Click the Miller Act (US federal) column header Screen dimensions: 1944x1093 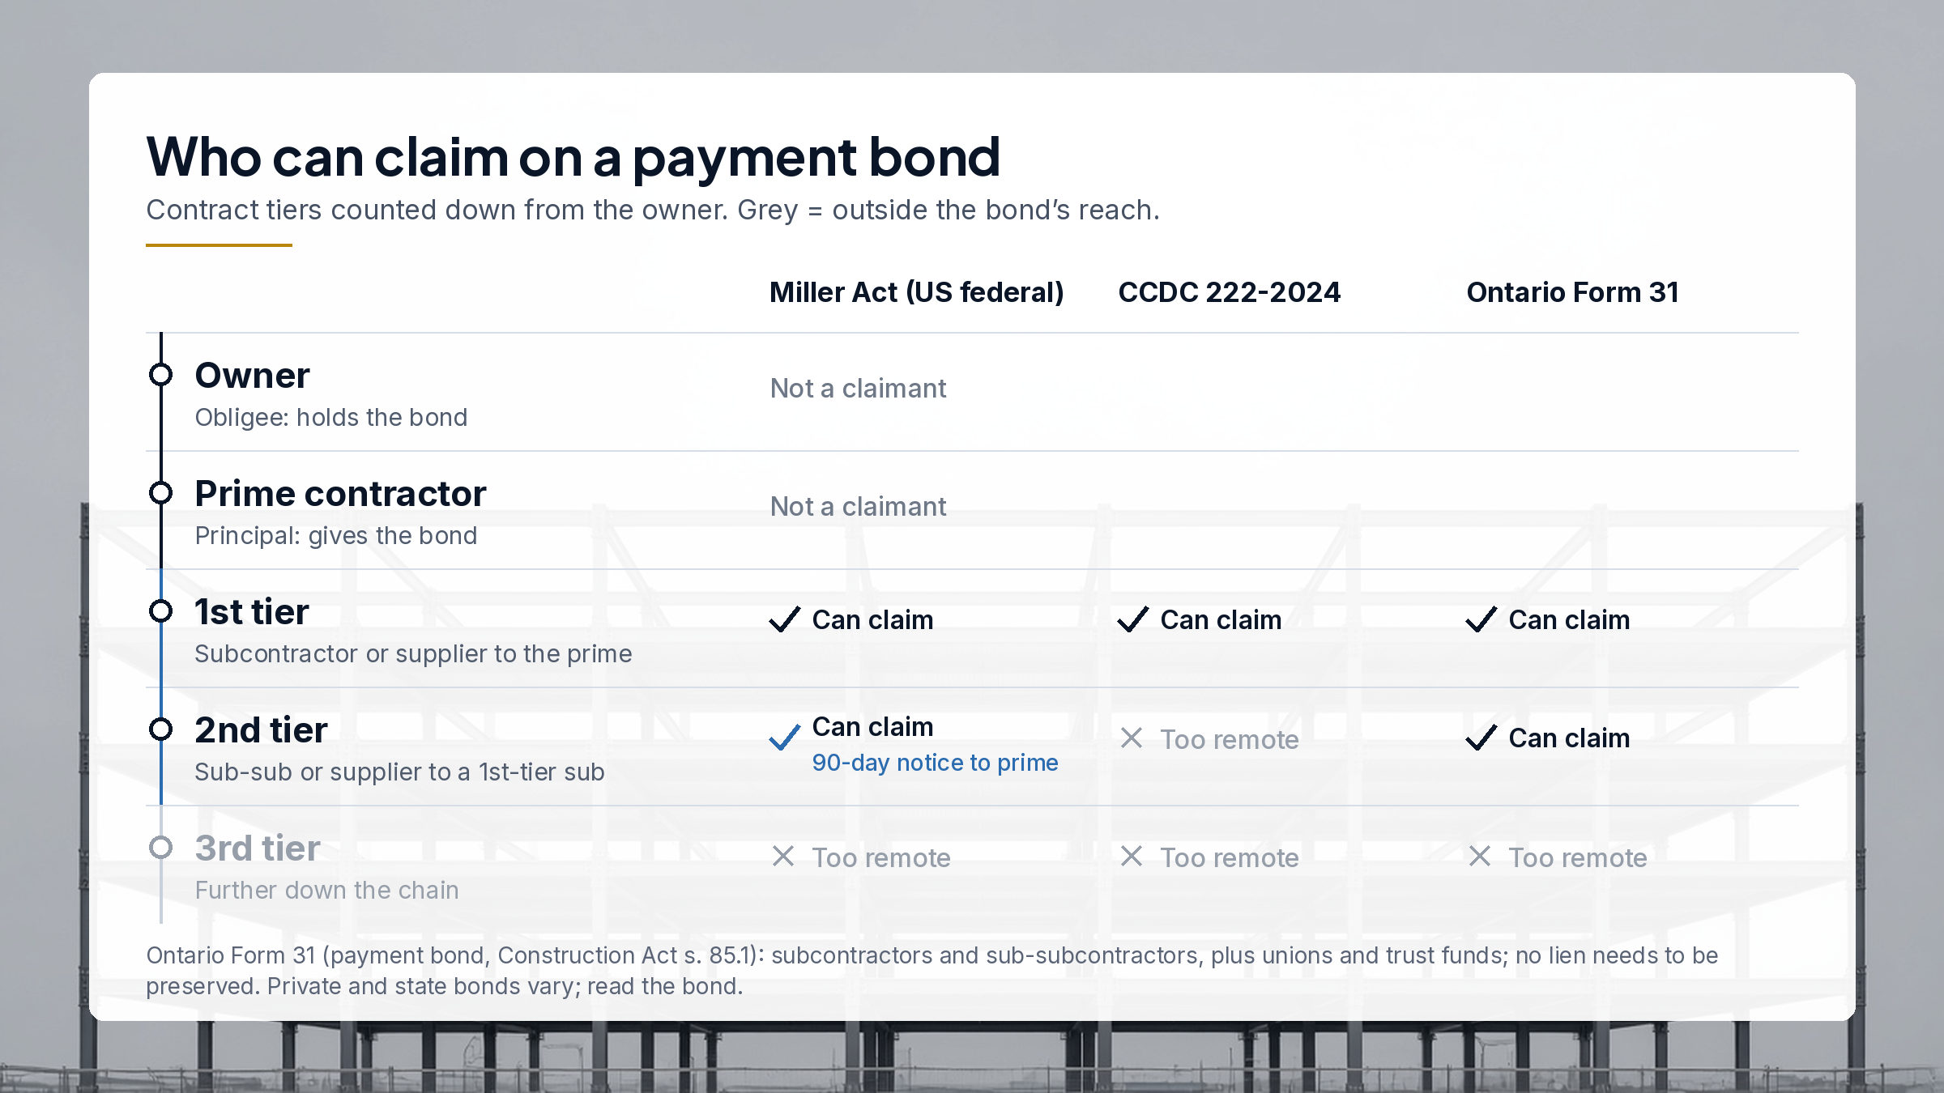pyautogui.click(x=917, y=292)
